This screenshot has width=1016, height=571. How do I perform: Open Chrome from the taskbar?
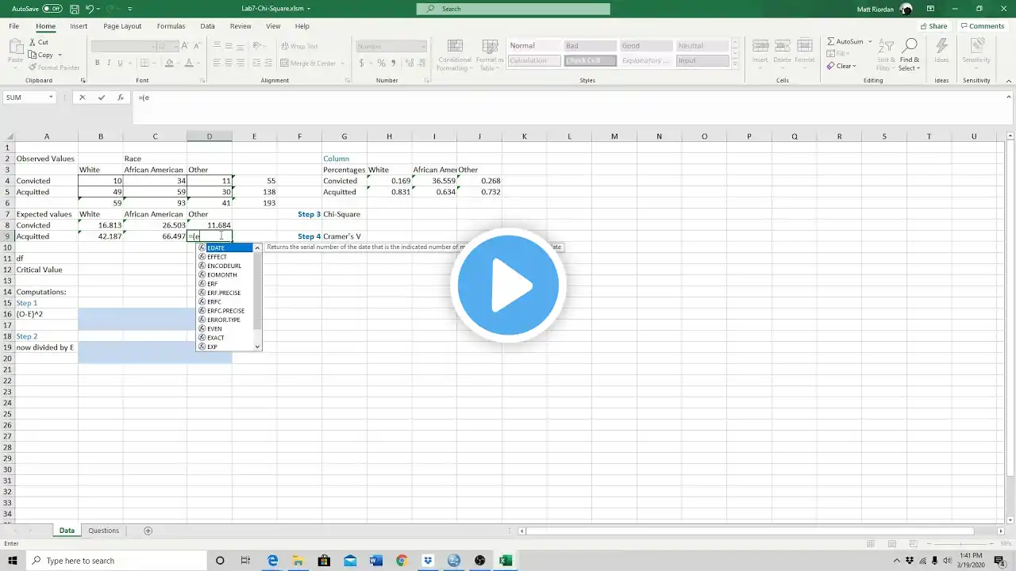(x=402, y=561)
